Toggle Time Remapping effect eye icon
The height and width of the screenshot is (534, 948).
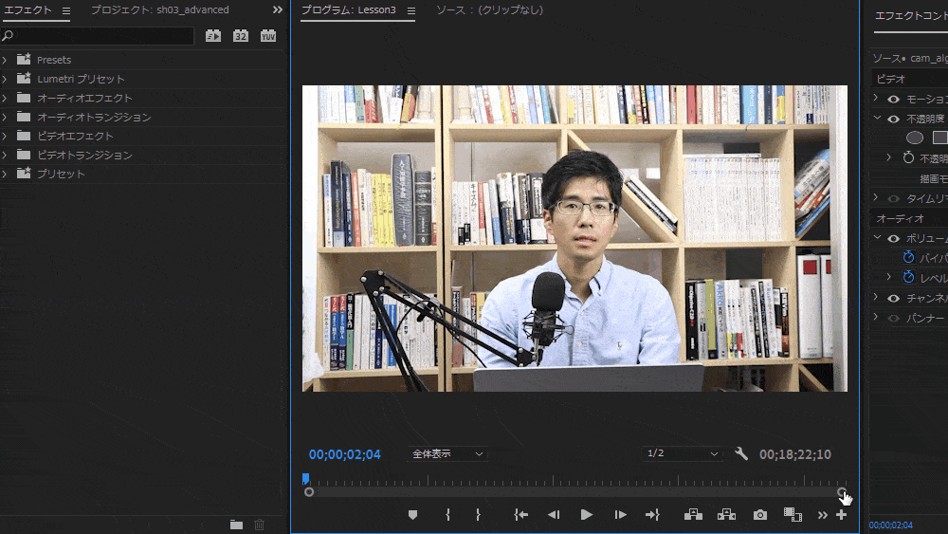(x=894, y=198)
